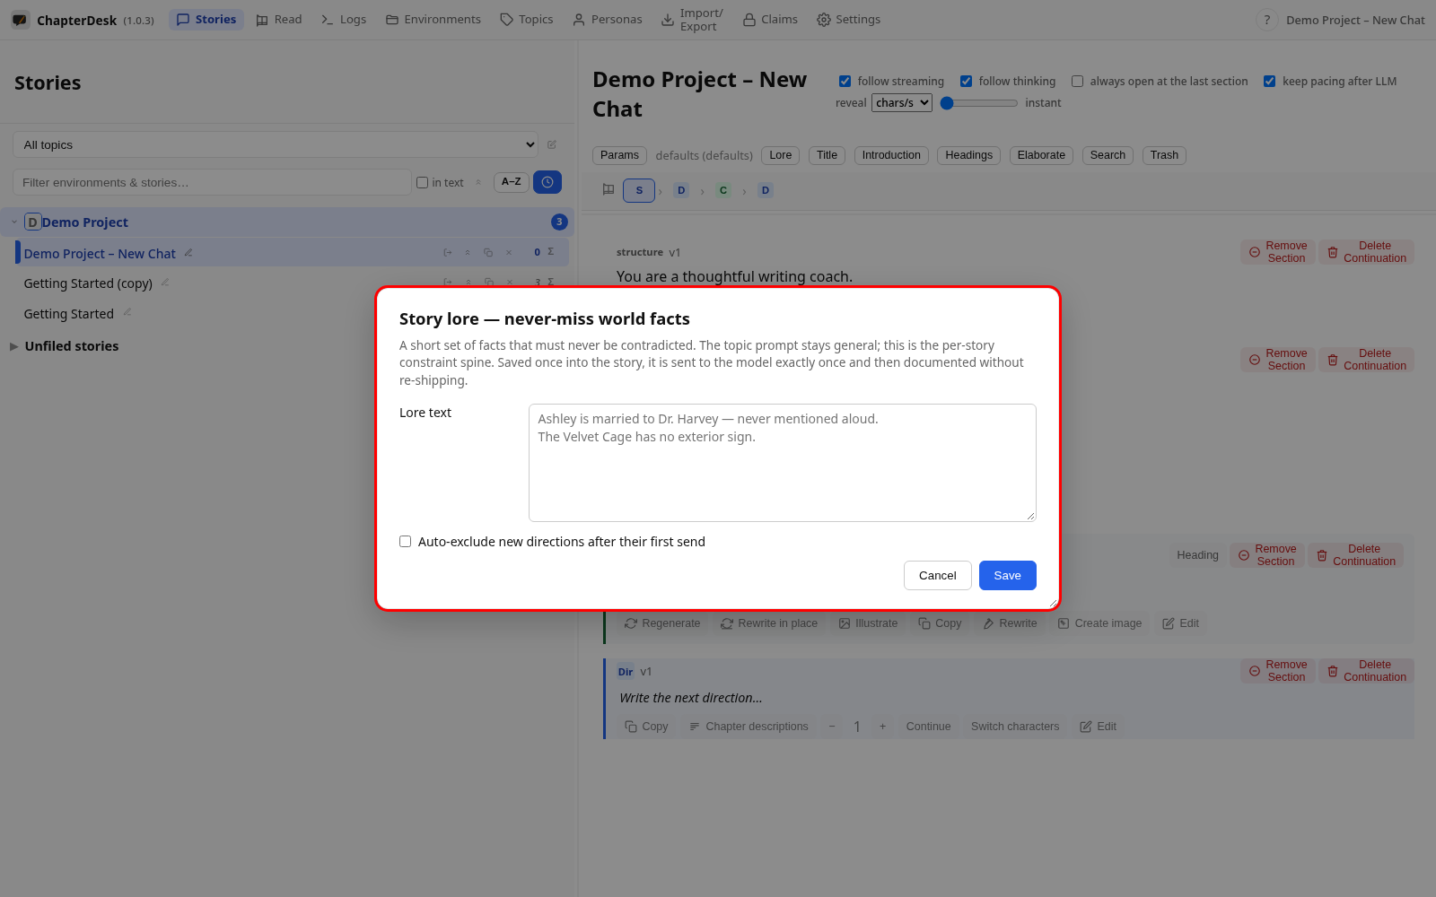Screen dimensions: 1436x897
Task: Click the Trash button
Action: tap(1164, 155)
